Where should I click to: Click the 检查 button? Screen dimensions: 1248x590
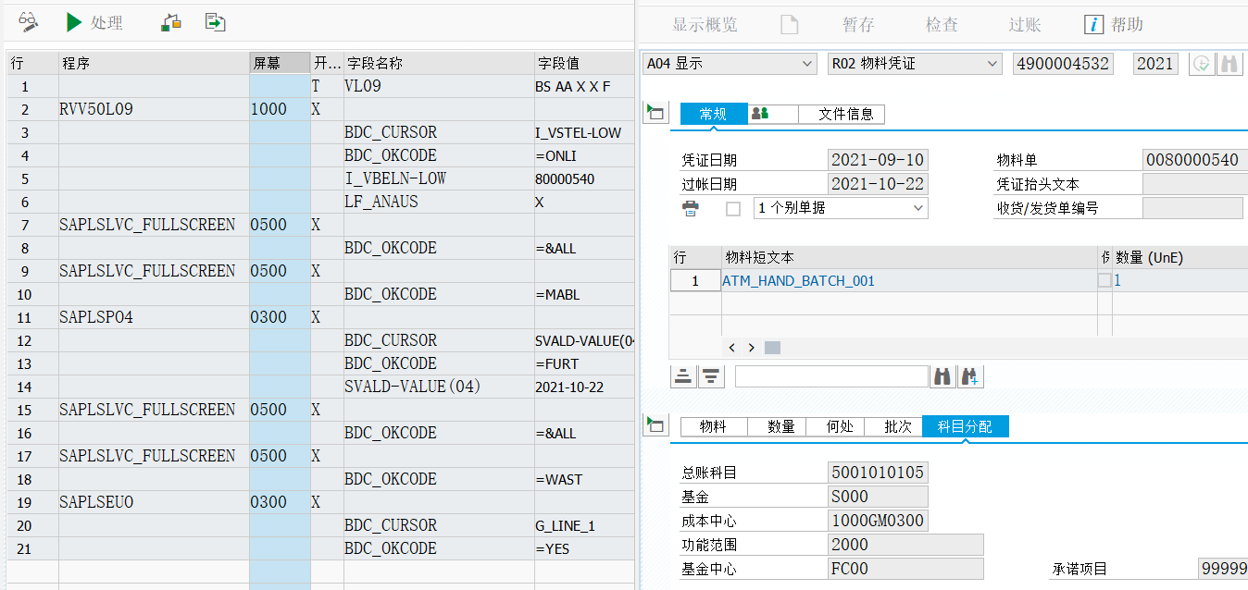[x=941, y=24]
